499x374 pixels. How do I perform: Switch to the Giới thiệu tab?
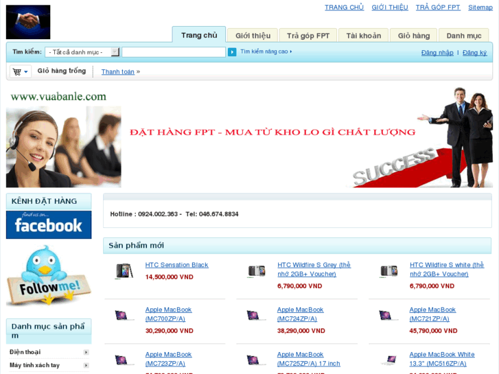click(x=253, y=36)
